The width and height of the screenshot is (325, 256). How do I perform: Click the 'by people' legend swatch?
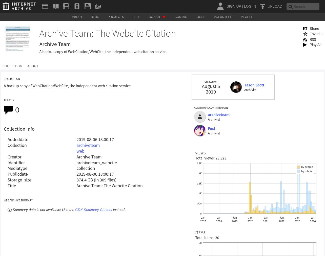tap(298, 167)
